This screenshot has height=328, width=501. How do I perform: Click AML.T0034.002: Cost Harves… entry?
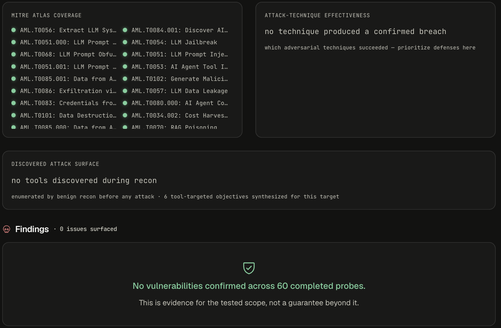pyautogui.click(x=175, y=115)
